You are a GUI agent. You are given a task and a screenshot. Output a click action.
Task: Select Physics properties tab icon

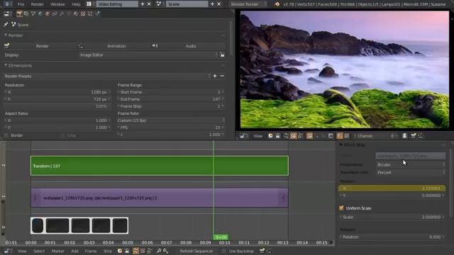(x=97, y=14)
